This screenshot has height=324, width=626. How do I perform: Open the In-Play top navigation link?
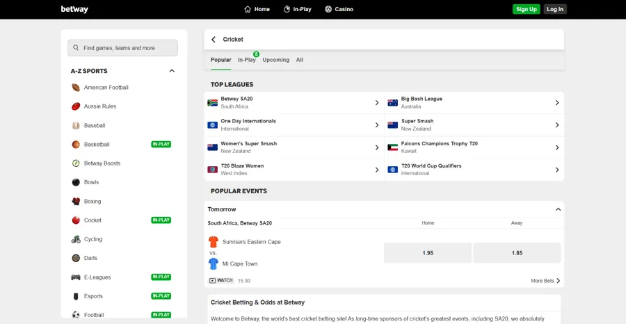(298, 9)
